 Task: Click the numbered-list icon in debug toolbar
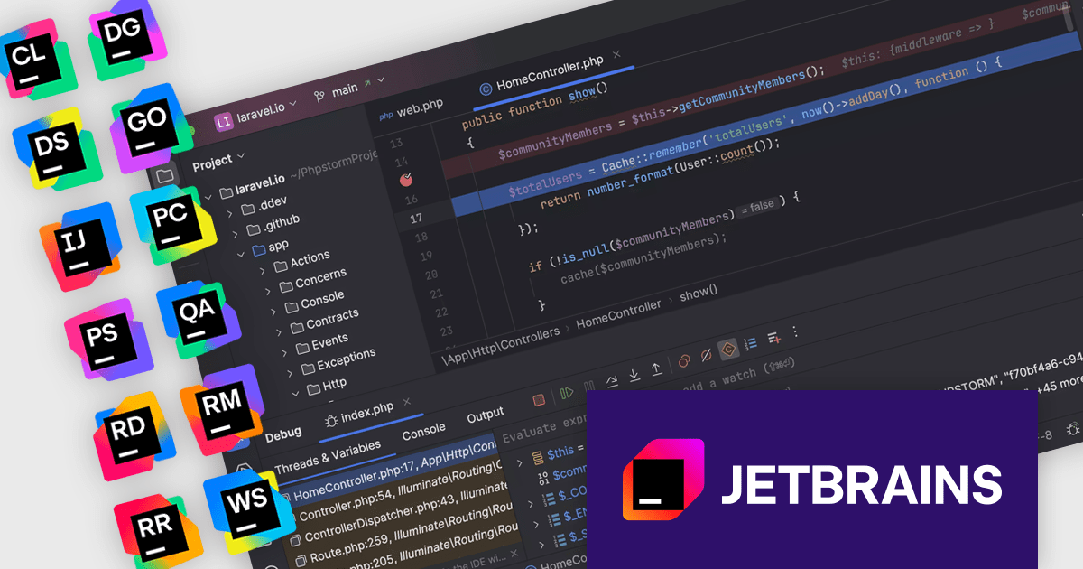click(751, 342)
